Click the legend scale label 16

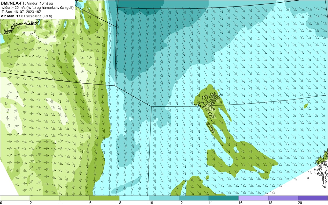click(240, 203)
